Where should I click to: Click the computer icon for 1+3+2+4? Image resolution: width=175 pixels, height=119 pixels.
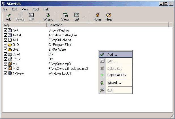click(10, 73)
